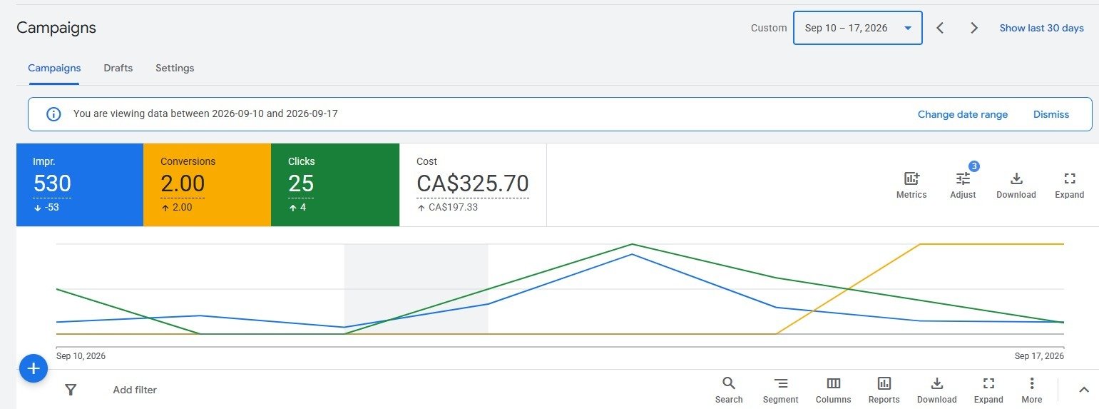Open the Segment options

tap(781, 390)
